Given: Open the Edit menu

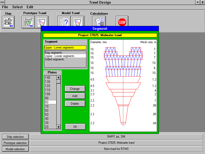Looking at the screenshot, I should pyautogui.click(x=30, y=7).
